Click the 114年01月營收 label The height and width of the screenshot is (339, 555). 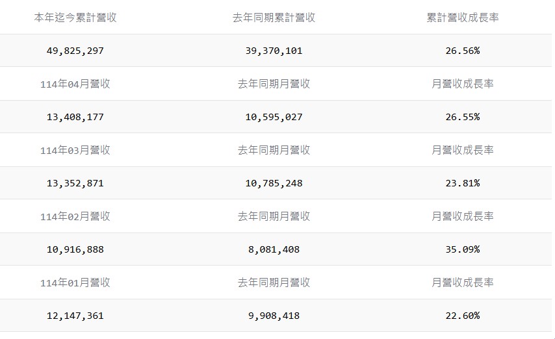(x=75, y=282)
